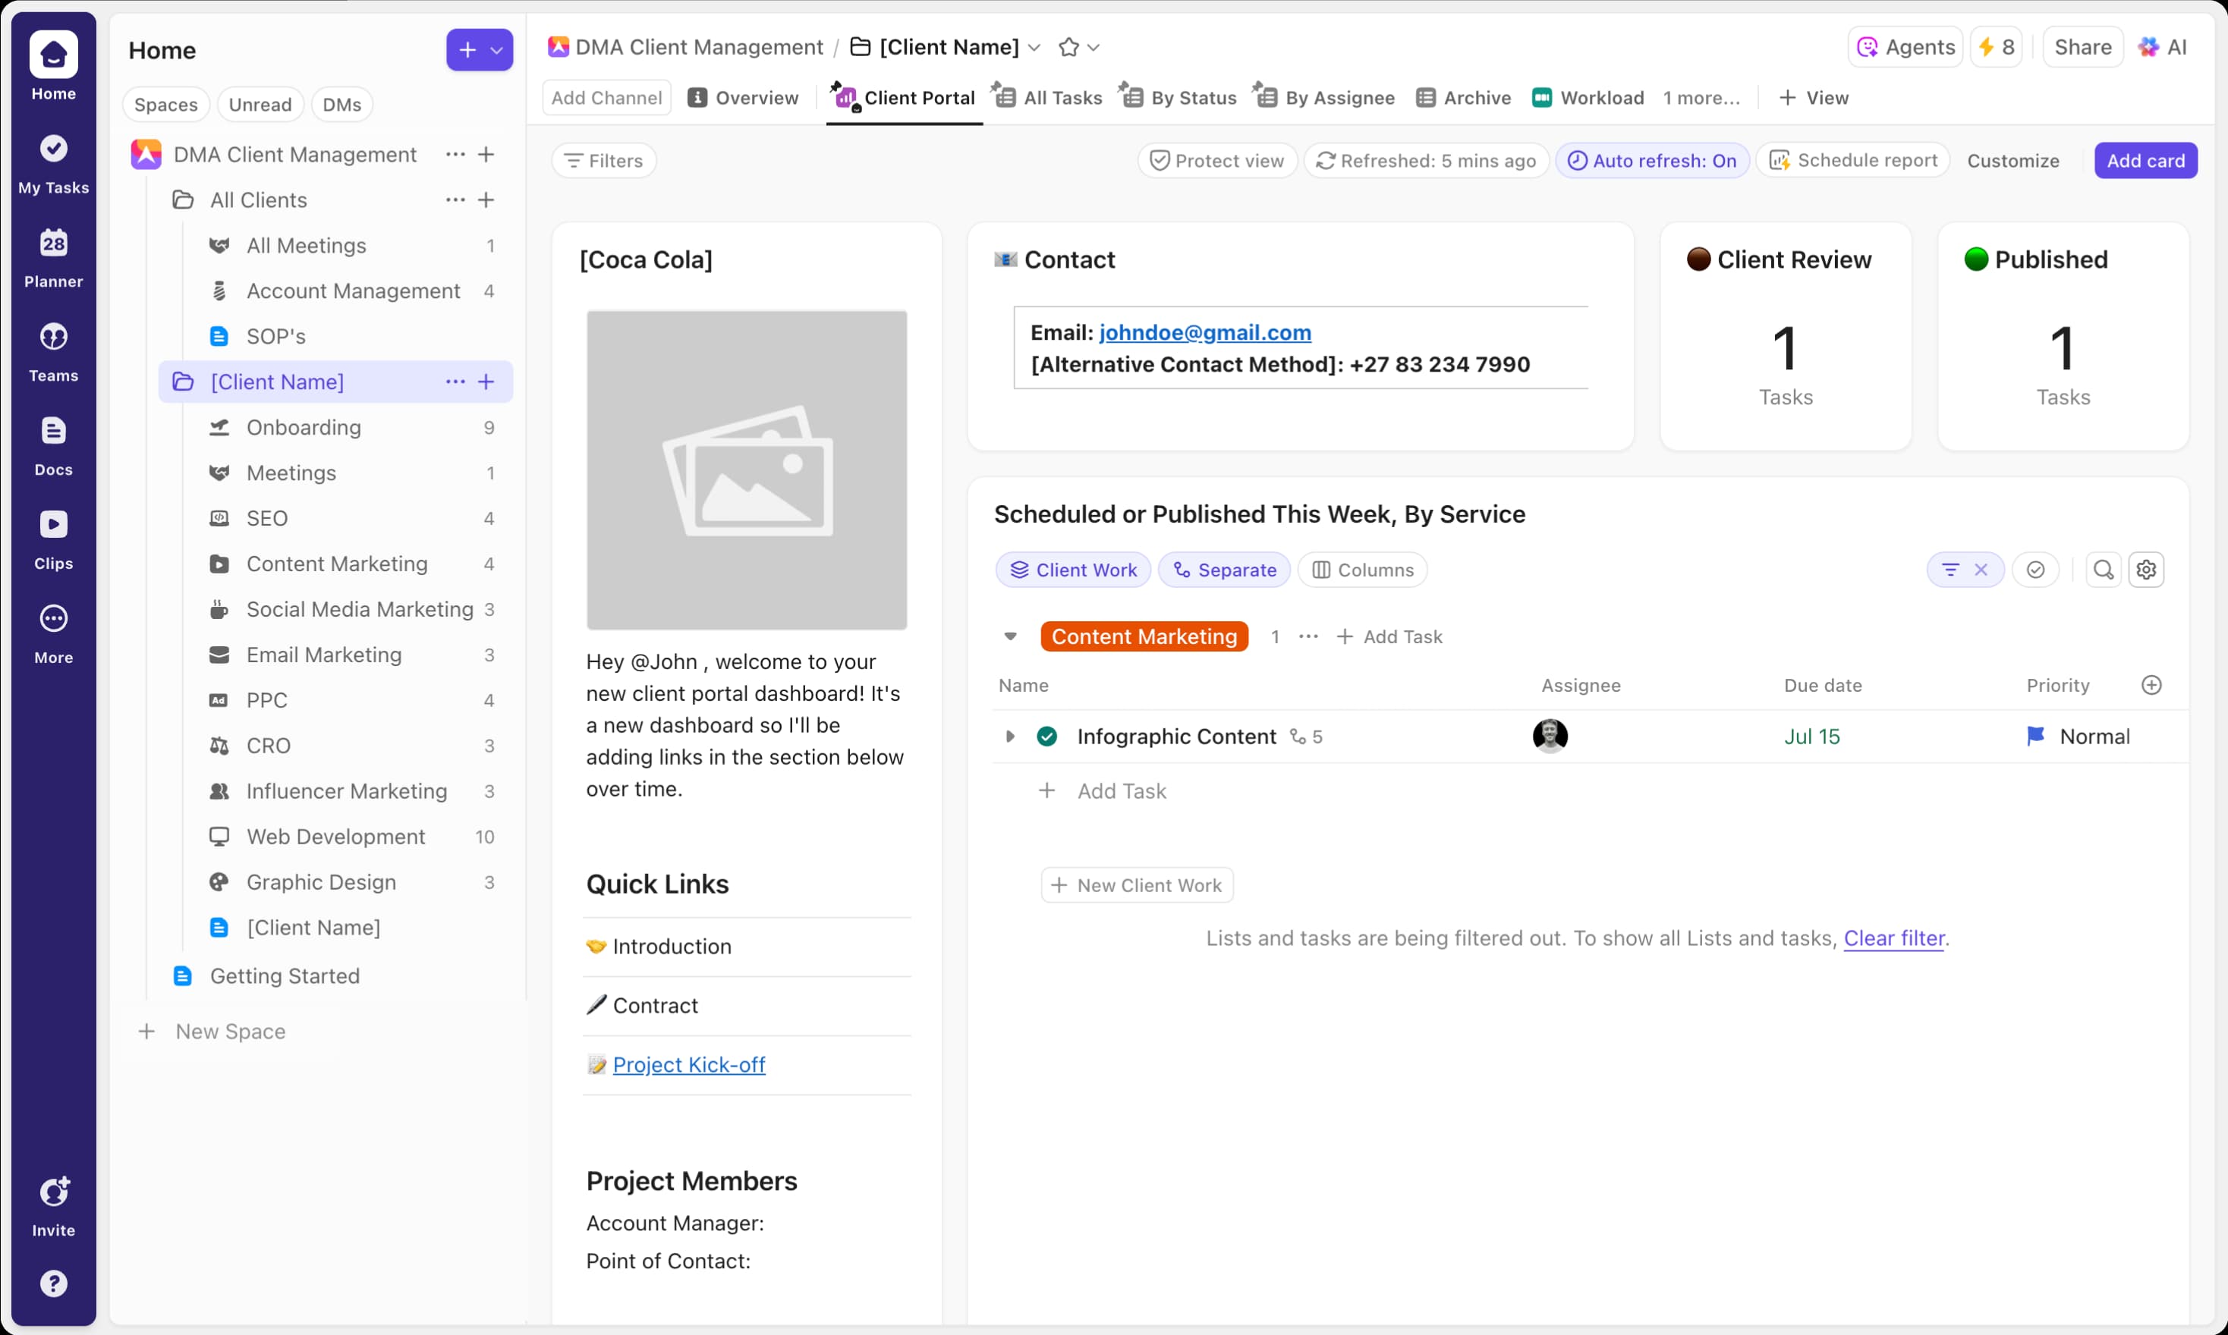2228x1335 pixels.
Task: Toggle the show closed tasks checkmark
Action: tap(2036, 570)
